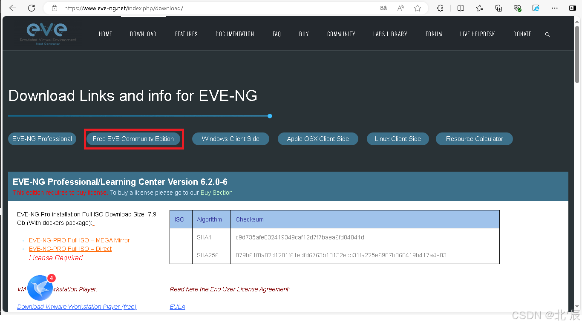Open Collections icon

coord(498,8)
